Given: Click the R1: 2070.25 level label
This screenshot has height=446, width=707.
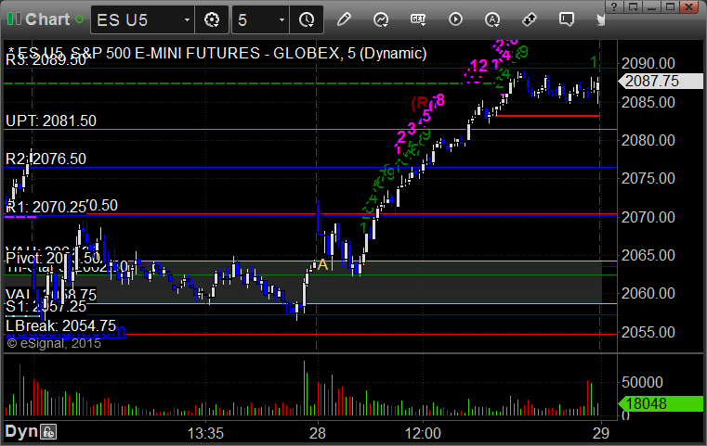Looking at the screenshot, I should [x=46, y=207].
